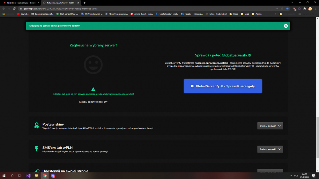Close the Katujemy.eu ARENA tab
Screen dimensions: 319x179
tap(78, 3)
